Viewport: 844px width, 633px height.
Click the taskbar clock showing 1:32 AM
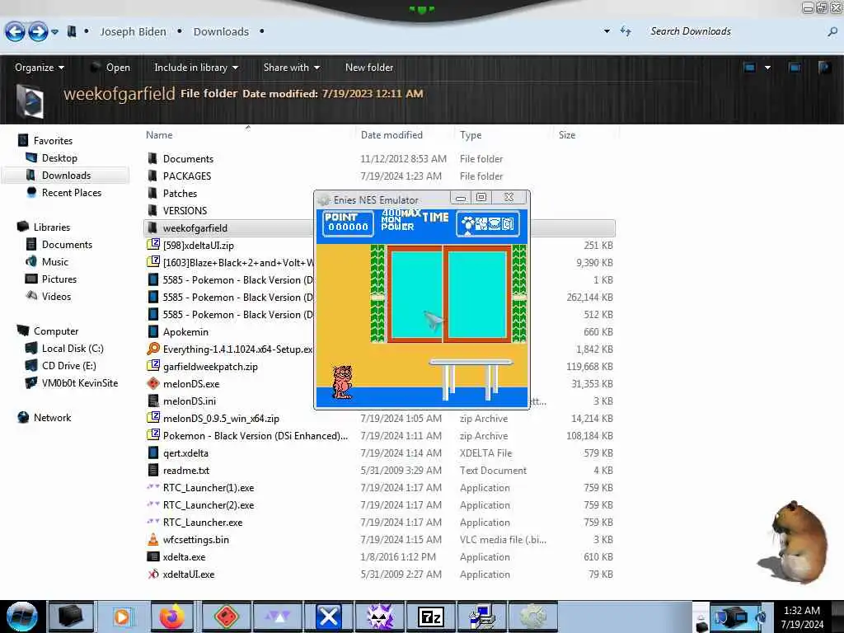click(802, 617)
